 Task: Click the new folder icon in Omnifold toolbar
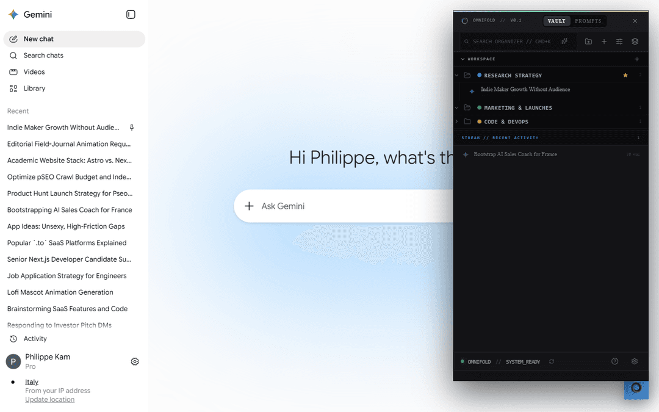(588, 42)
